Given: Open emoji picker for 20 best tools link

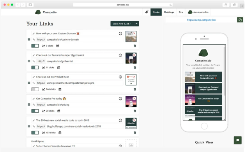Looking at the screenshot, I should [120, 120].
